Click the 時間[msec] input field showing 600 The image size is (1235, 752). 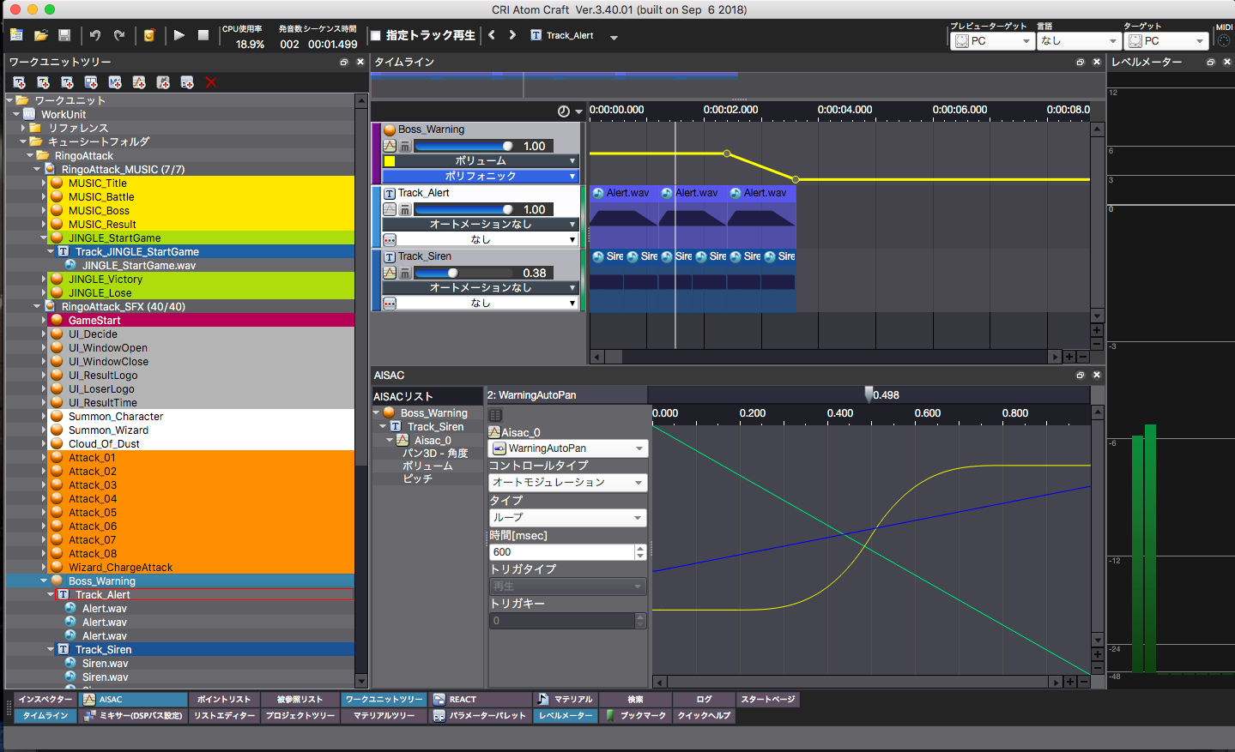pos(561,552)
